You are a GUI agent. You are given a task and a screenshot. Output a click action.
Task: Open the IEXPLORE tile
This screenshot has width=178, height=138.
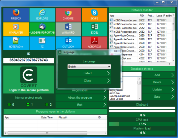(x=42, y=15)
